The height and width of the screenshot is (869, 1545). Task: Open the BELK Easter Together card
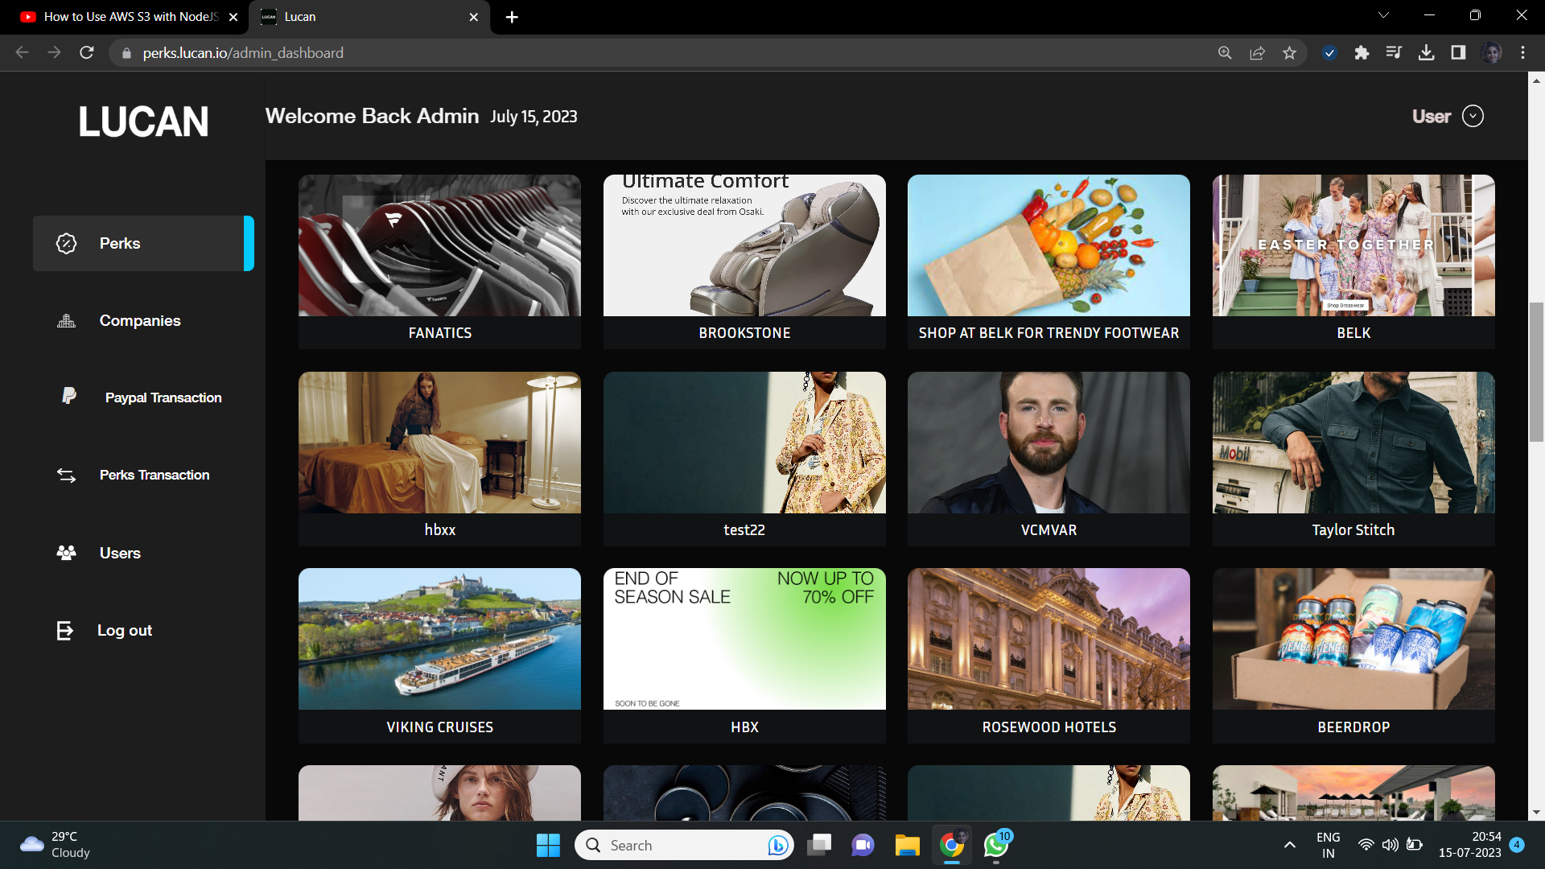1353,262
